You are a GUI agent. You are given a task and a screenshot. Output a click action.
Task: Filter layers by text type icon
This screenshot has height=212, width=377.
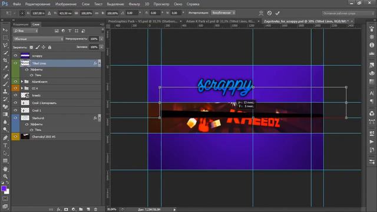[70, 31]
